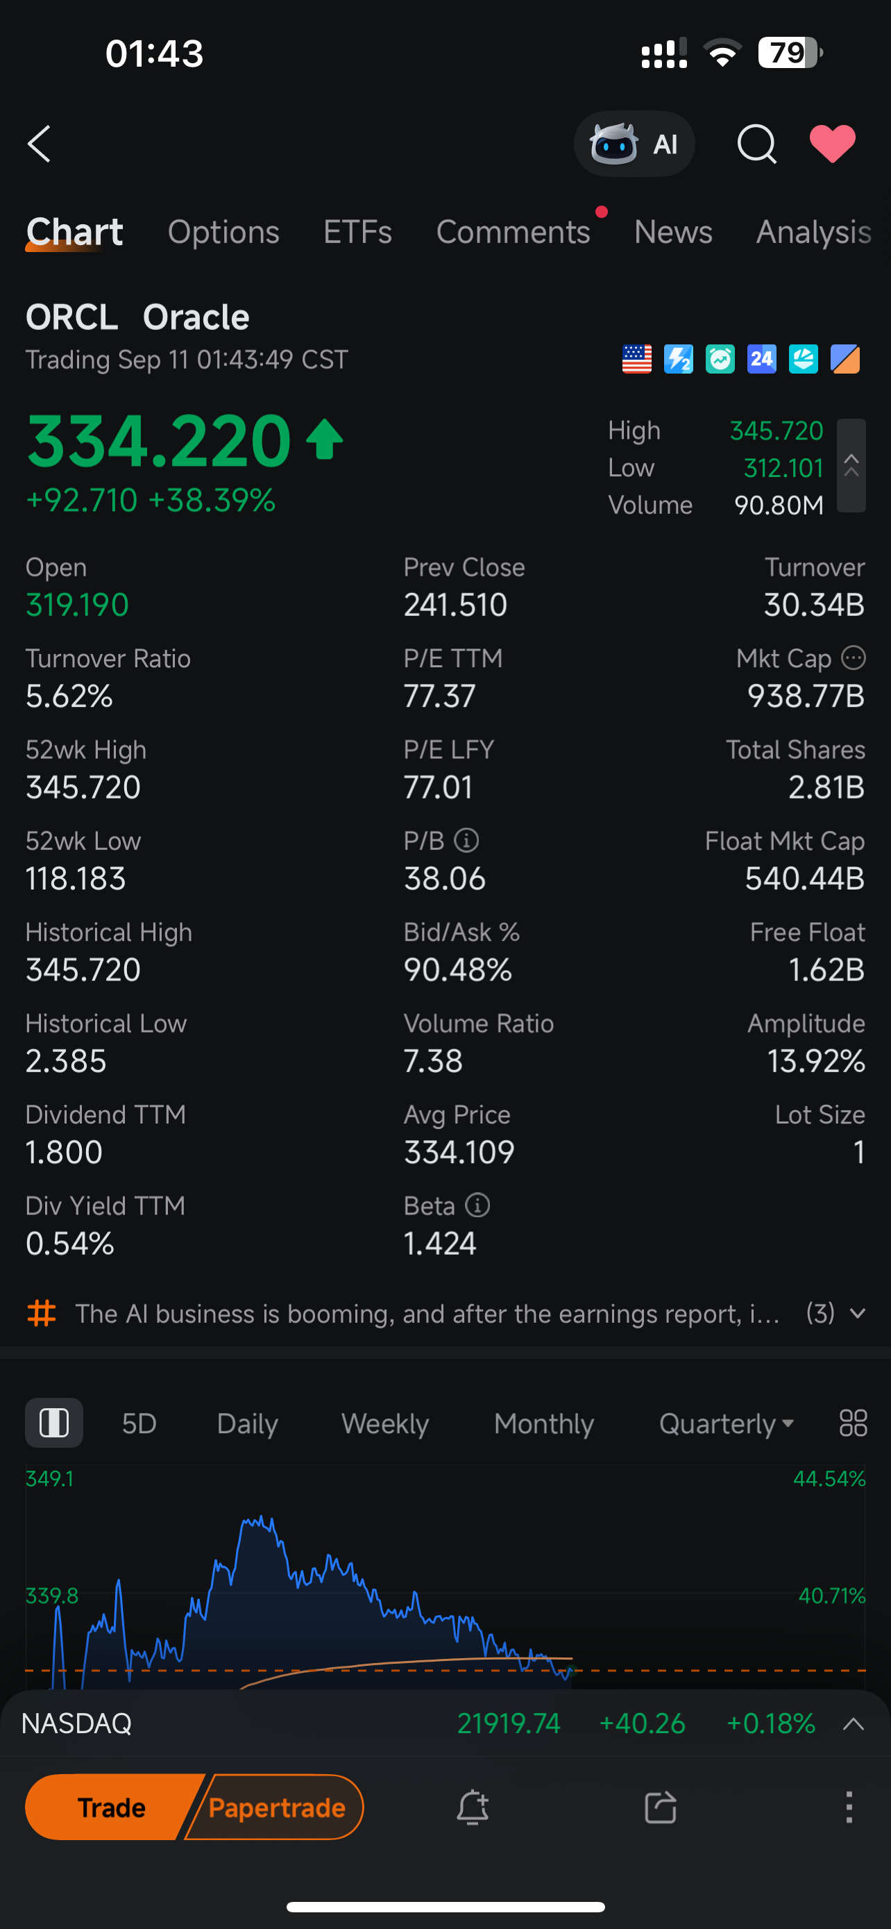The width and height of the screenshot is (891, 1929).
Task: Expand the NASDAQ index bar
Action: (853, 1724)
